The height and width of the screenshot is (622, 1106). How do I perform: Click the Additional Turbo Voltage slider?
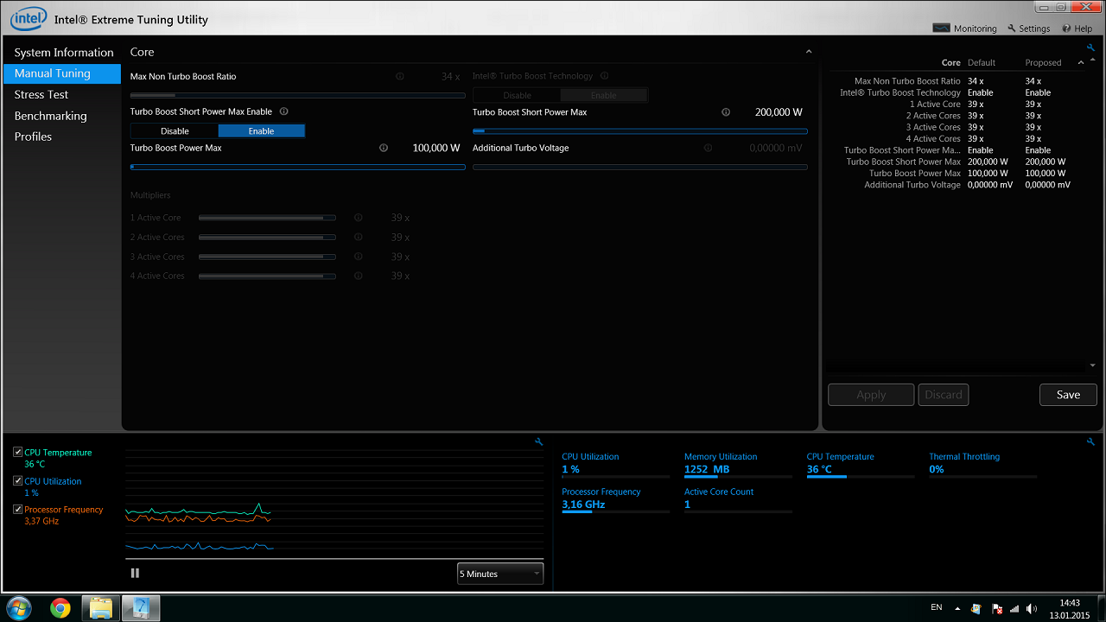(640, 167)
